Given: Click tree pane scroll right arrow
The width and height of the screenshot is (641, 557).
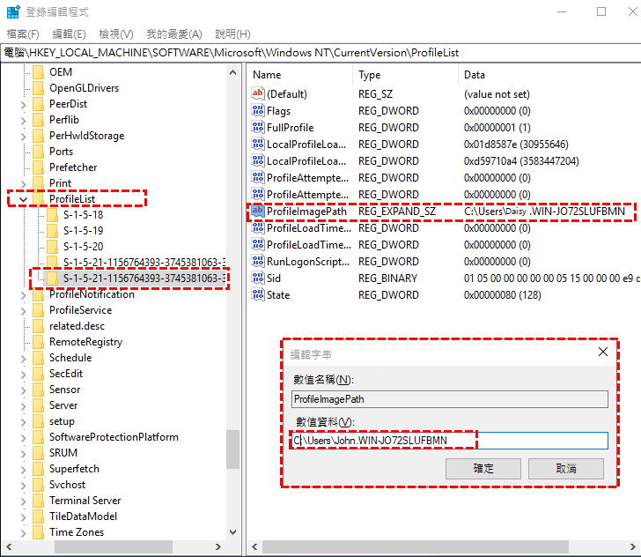Looking at the screenshot, I should click(x=218, y=546).
